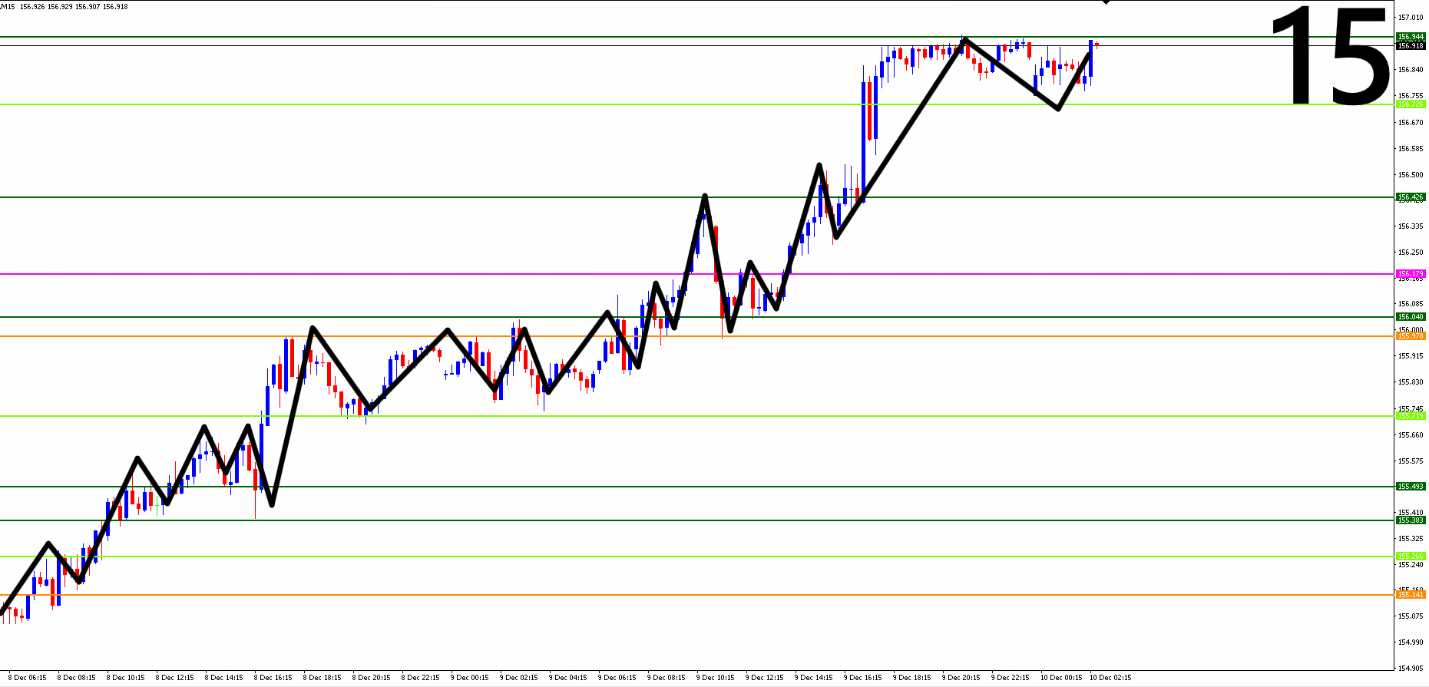Click the 155.915 price scale value
Image resolution: width=1429 pixels, height=687 pixels.
(x=1411, y=356)
